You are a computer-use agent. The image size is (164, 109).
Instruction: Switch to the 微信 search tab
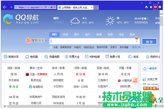132,34
